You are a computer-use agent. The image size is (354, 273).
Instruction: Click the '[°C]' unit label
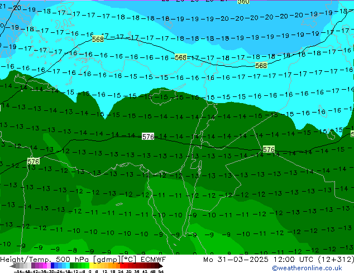pyautogui.click(x=129, y=260)
